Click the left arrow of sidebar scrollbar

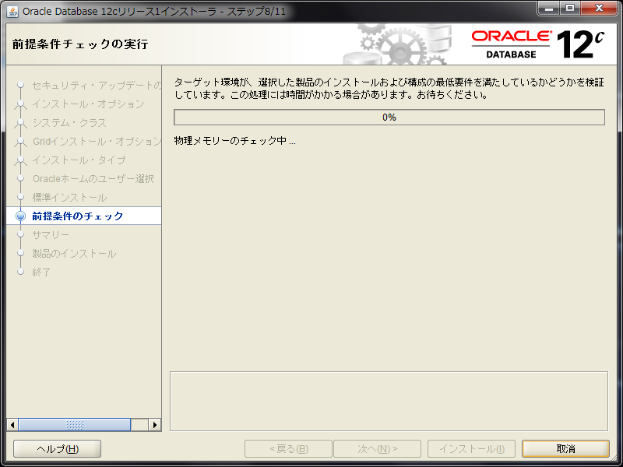pyautogui.click(x=12, y=424)
